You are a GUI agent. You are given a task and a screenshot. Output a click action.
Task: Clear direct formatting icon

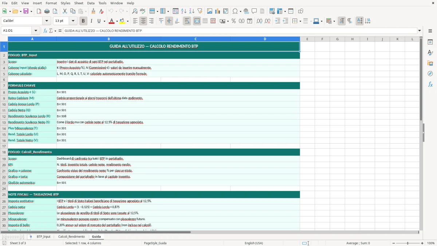click(x=102, y=11)
